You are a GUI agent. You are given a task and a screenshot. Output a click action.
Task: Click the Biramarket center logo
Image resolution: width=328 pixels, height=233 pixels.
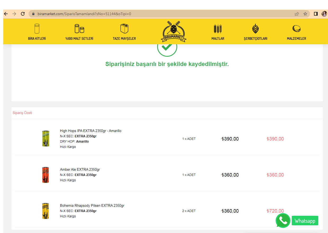(174, 32)
